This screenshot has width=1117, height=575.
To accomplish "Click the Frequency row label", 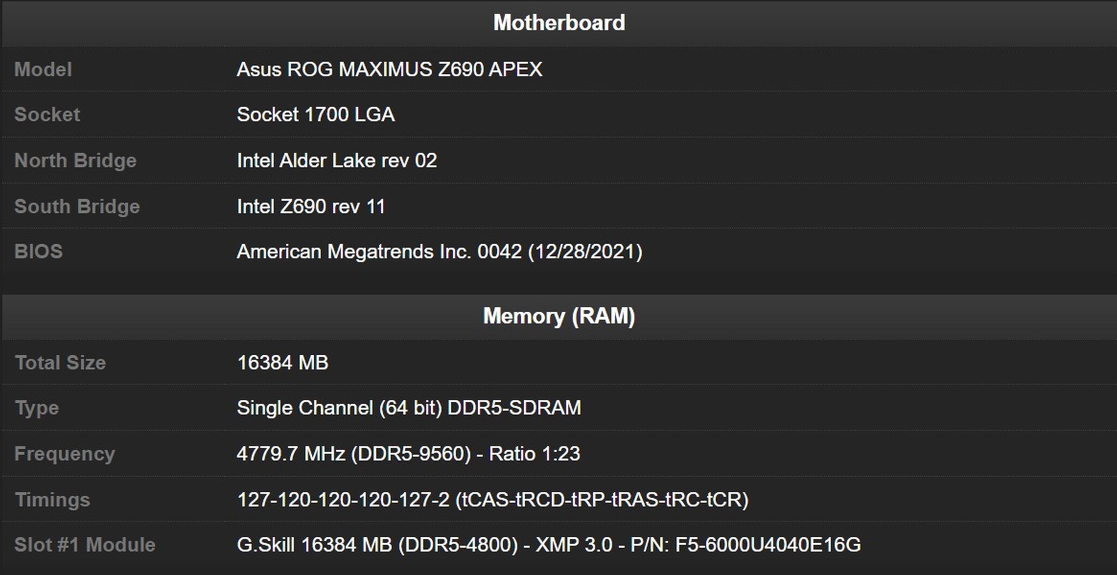I will coord(65,453).
